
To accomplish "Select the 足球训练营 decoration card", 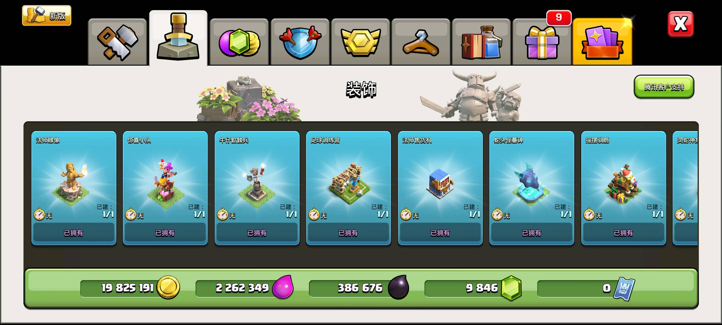I will click(x=348, y=188).
